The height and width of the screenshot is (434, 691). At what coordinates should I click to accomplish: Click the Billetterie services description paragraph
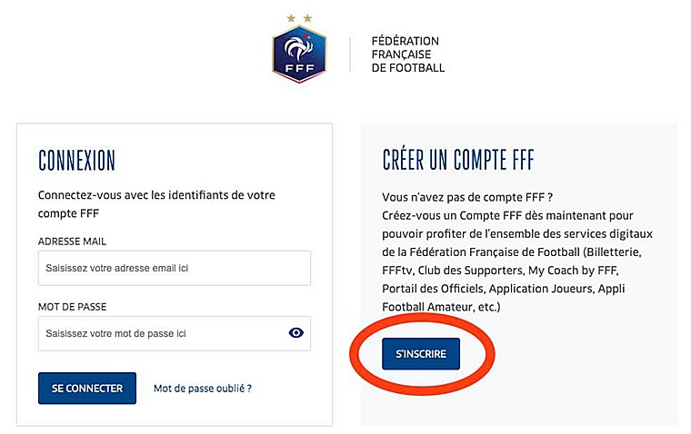click(x=517, y=261)
